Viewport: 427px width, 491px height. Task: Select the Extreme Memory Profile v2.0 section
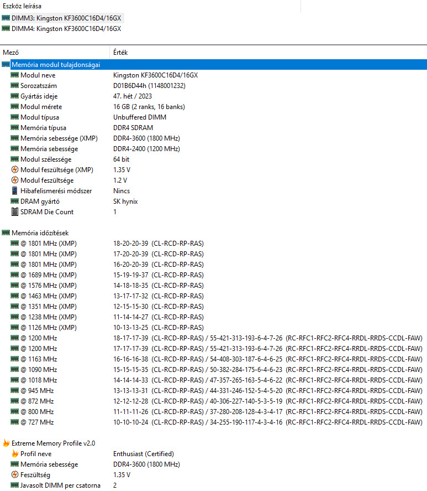coord(49,443)
